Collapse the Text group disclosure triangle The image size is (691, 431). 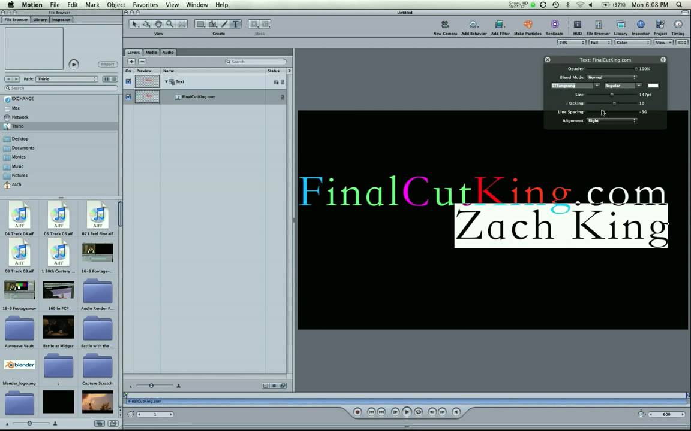coord(166,82)
